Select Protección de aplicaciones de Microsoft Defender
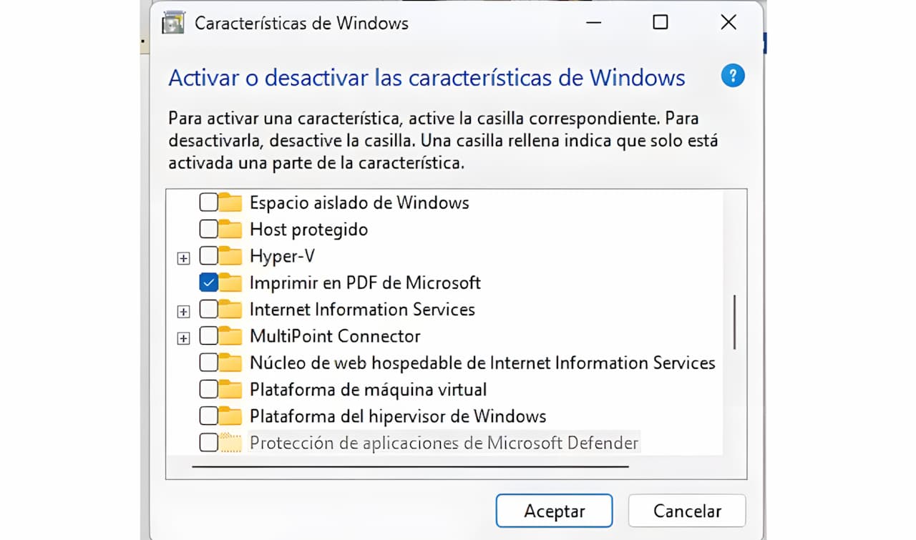Image resolution: width=916 pixels, height=540 pixels. pyautogui.click(x=443, y=443)
